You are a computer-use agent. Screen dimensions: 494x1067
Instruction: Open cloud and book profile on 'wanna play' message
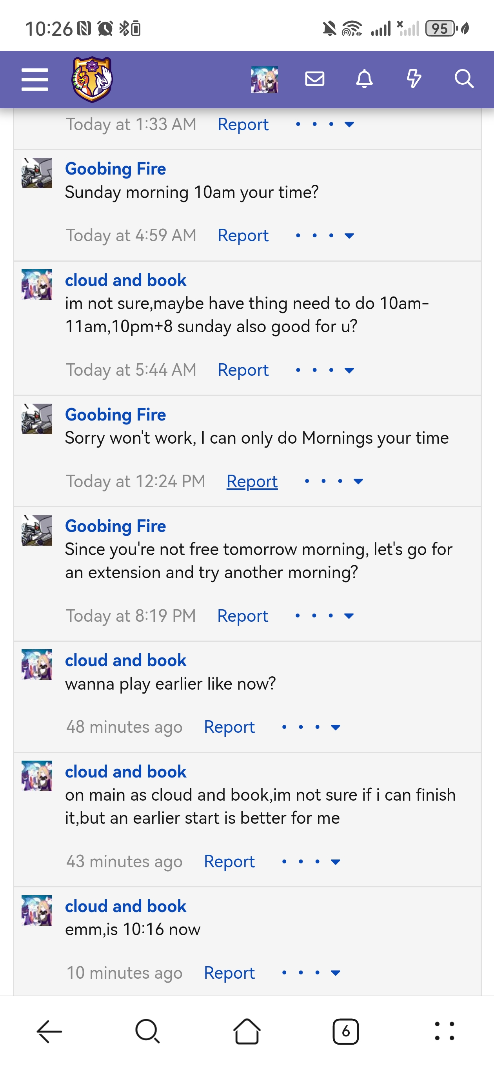125,660
